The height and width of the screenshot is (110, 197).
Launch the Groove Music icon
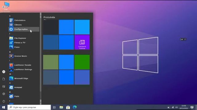coord(11,56)
